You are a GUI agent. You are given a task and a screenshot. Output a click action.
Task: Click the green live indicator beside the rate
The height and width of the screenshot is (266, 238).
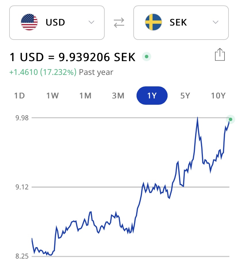click(147, 57)
